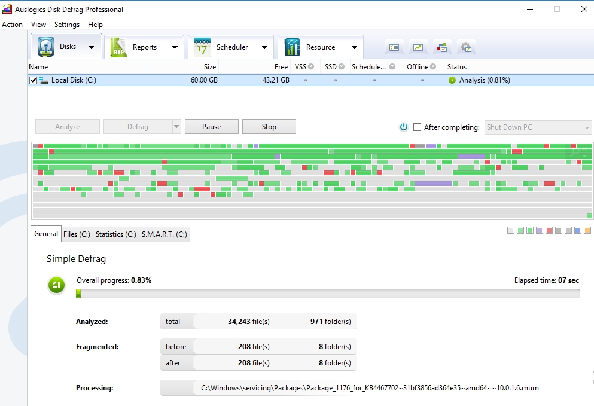The height and width of the screenshot is (406, 594).
Task: Click the Reports document icon
Action: pos(118,47)
